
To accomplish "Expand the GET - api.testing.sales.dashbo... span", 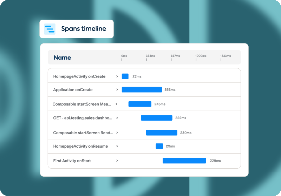I will tap(117, 118).
